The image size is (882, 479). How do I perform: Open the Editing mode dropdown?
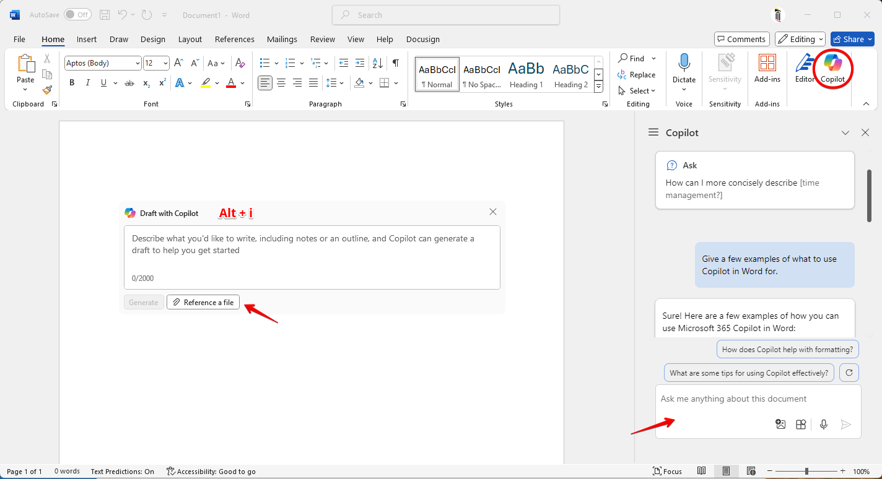800,39
